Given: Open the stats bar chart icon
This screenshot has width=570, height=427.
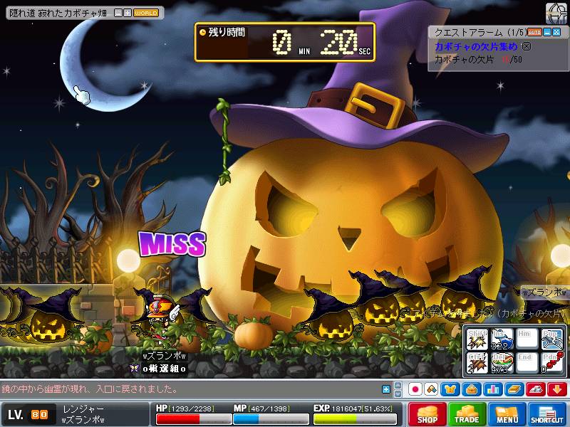Looking at the screenshot, I should coord(493,389).
